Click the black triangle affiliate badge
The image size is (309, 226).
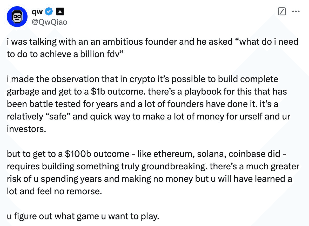[x=60, y=12]
